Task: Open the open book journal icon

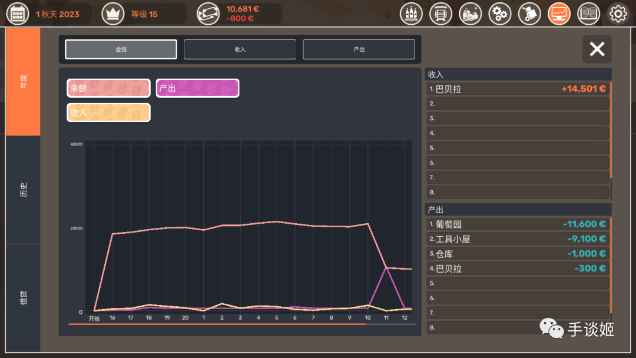Action: (588, 13)
